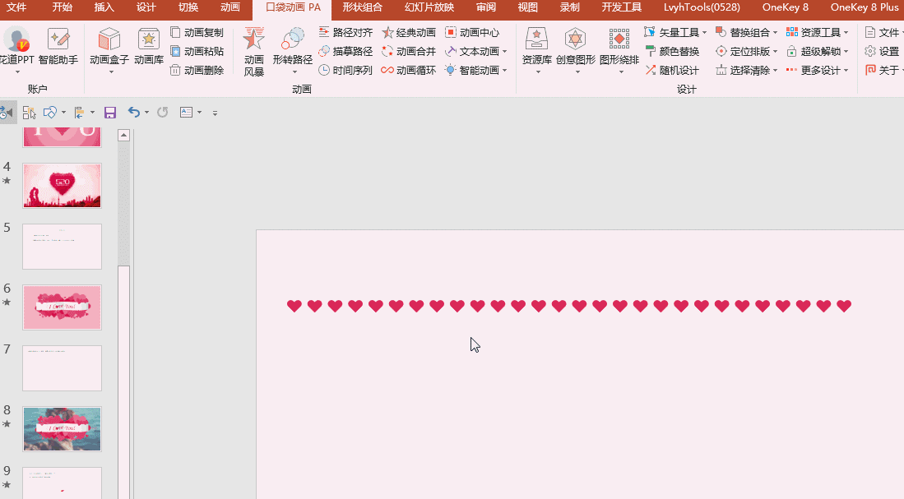
Task: Open 动画风暴 (Animation Storm)
Action: [253, 51]
